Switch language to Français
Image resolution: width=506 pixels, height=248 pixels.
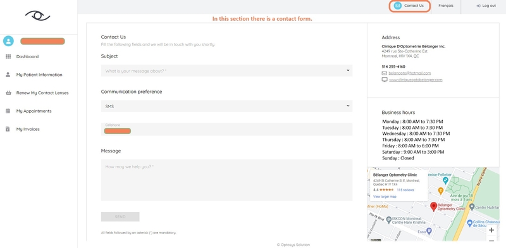(446, 6)
